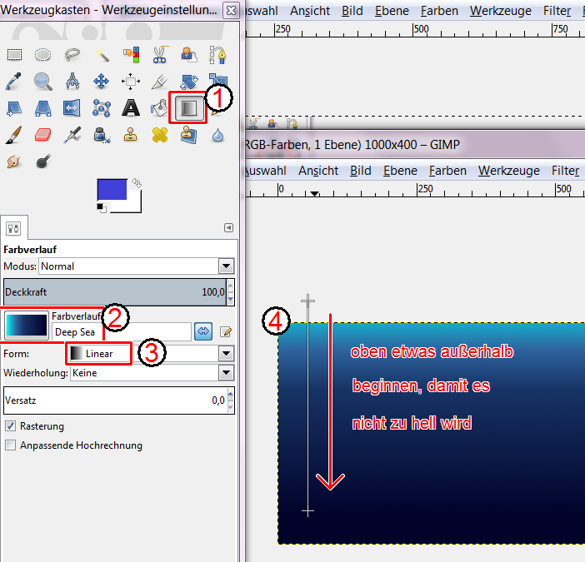The height and width of the screenshot is (562, 585).
Task: Open the tab configuration menu arrow
Action: click(228, 227)
